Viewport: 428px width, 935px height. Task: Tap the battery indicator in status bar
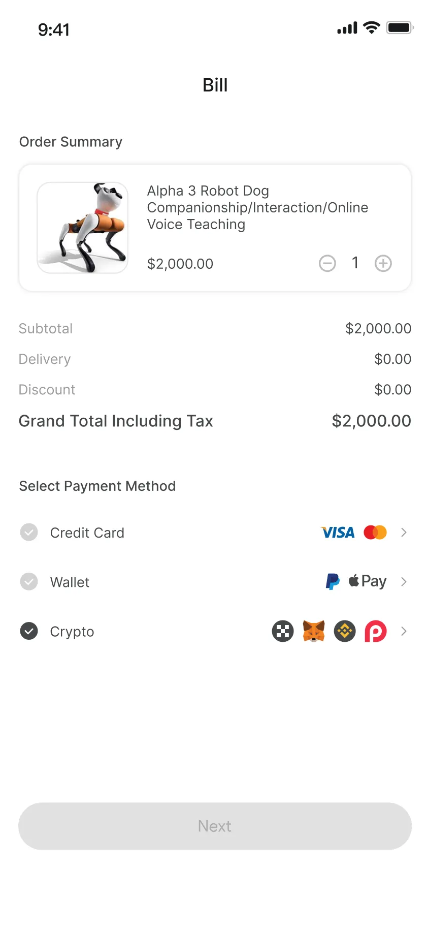[x=400, y=28]
